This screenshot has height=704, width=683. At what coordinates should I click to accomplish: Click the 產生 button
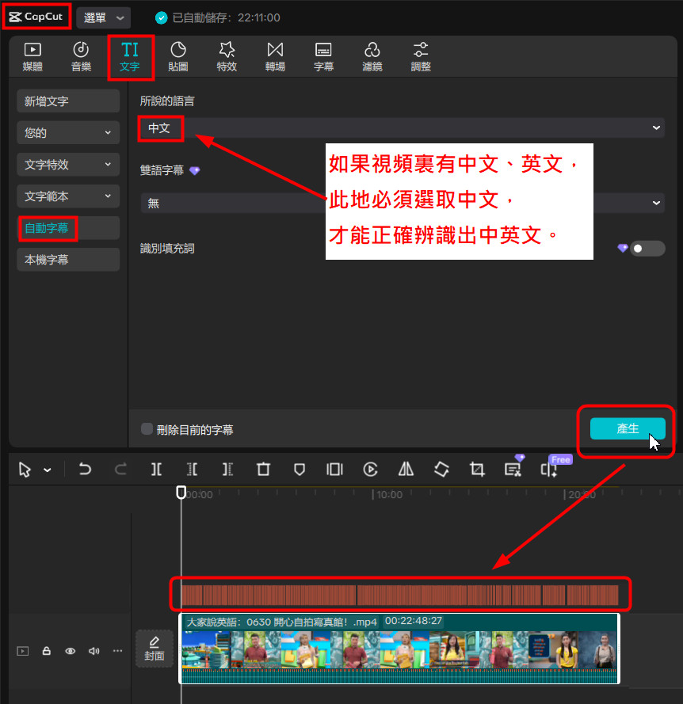(628, 429)
